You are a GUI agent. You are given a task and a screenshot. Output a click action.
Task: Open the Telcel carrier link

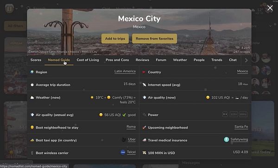point(131,152)
